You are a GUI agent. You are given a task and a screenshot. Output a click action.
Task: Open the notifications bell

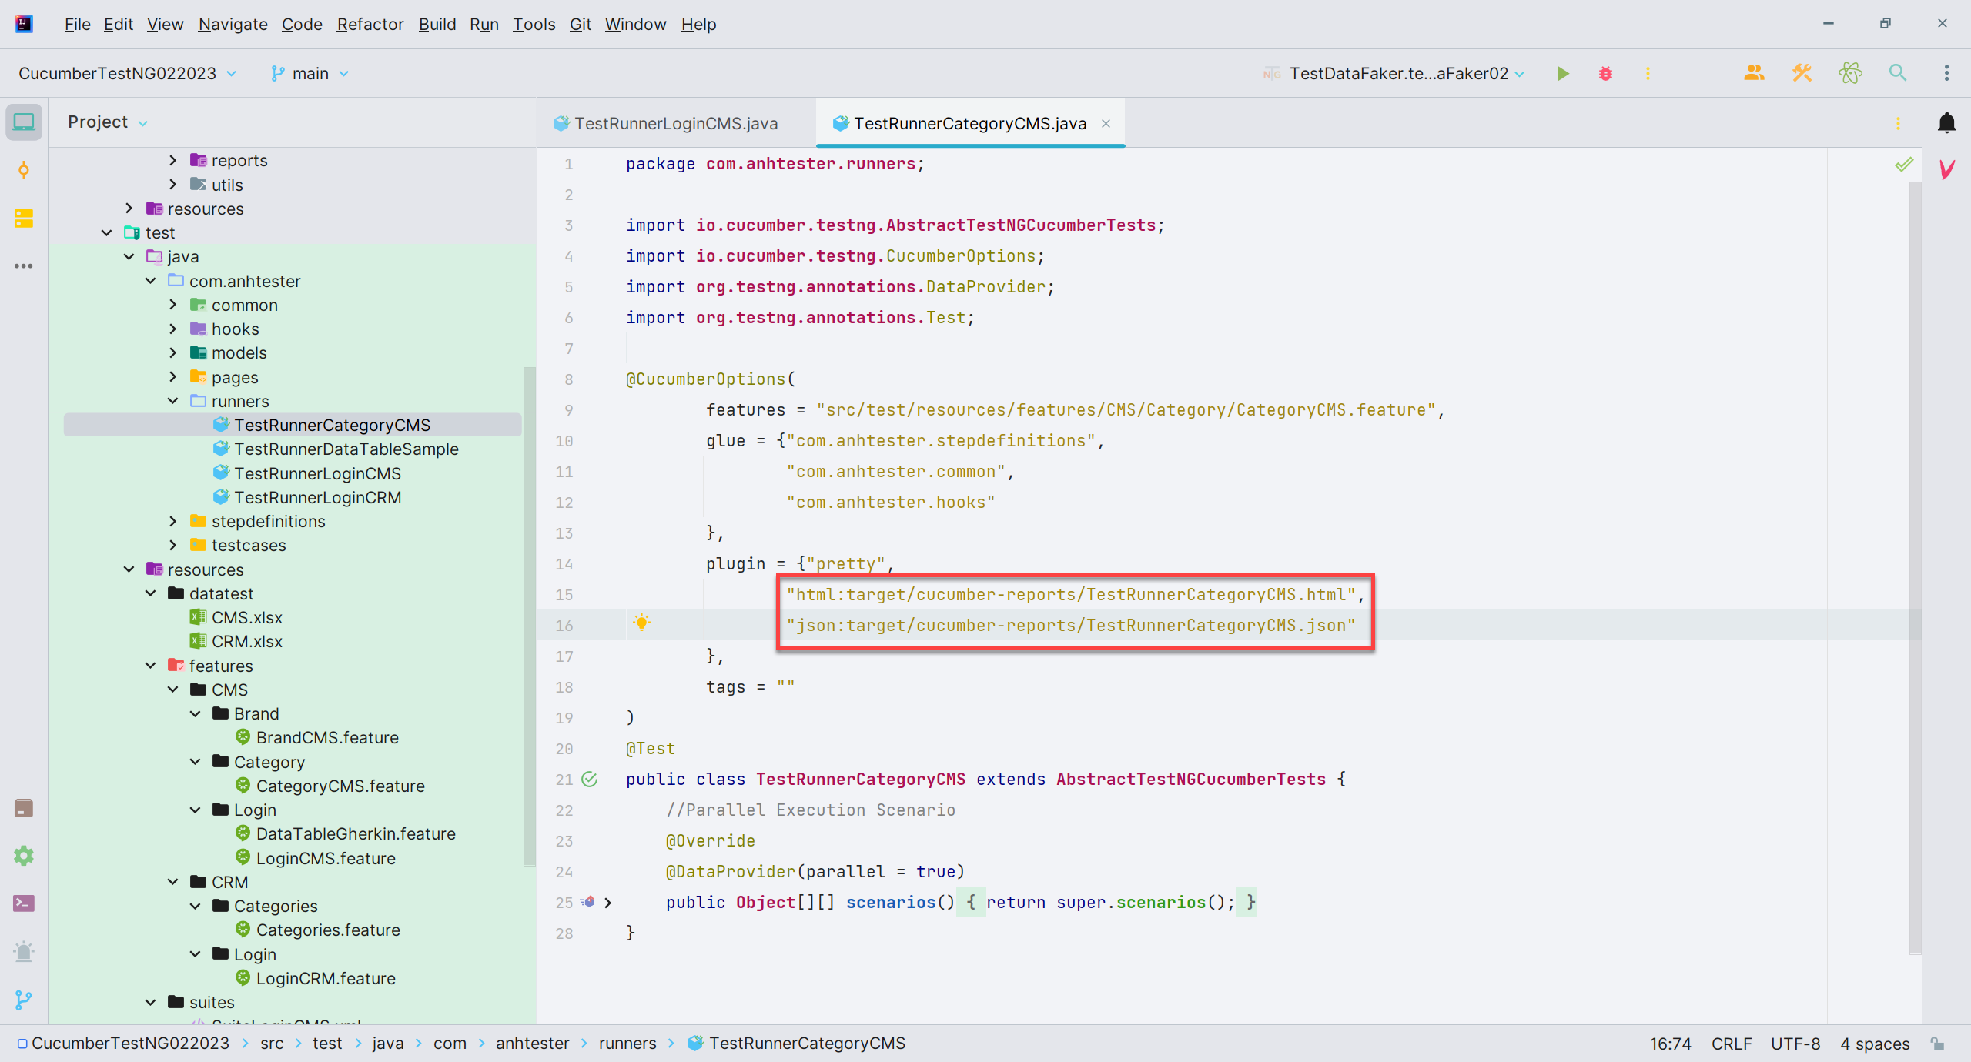coord(1946,123)
